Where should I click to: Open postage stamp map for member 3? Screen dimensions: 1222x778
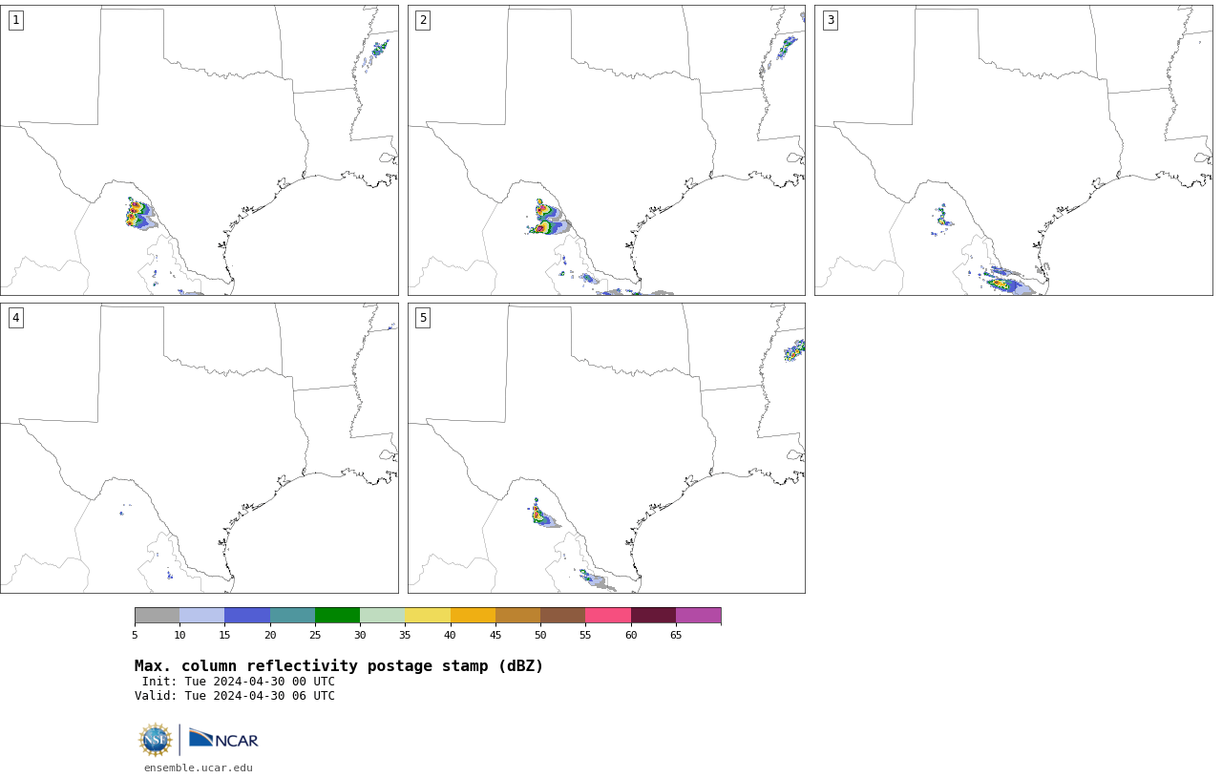click(1014, 150)
